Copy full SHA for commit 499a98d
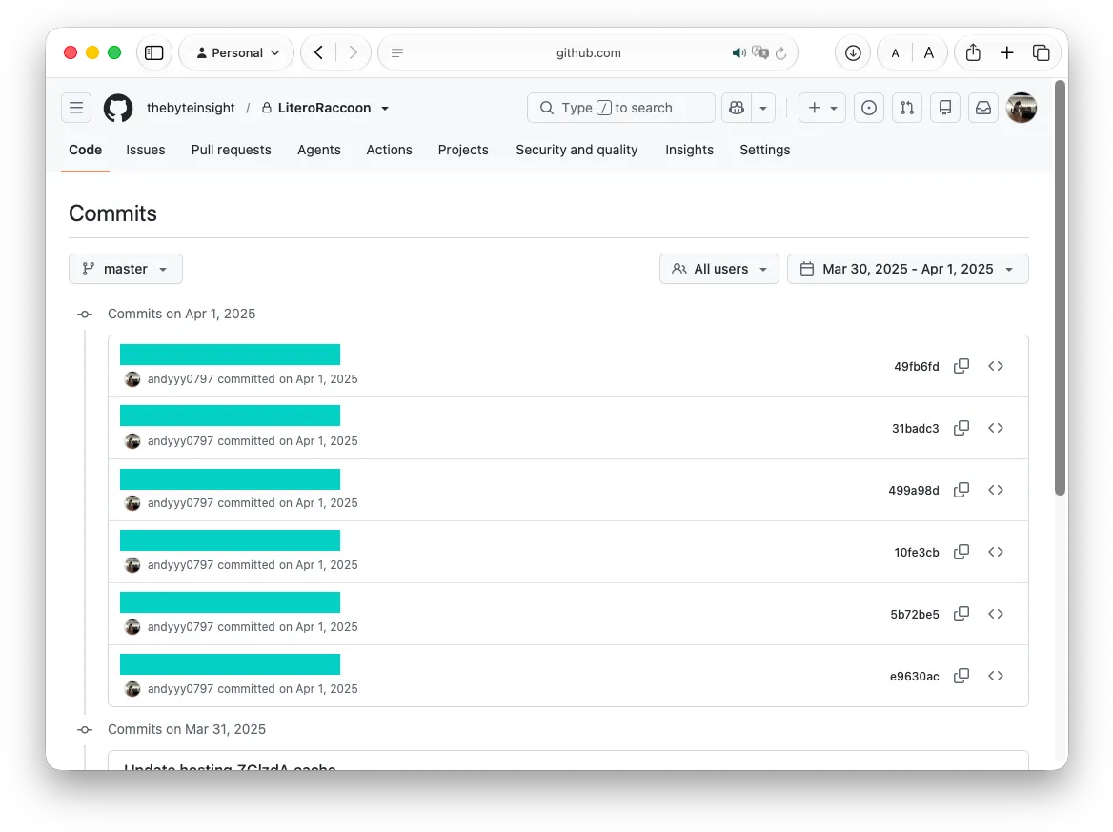The width and height of the screenshot is (1113, 832). 961,490
